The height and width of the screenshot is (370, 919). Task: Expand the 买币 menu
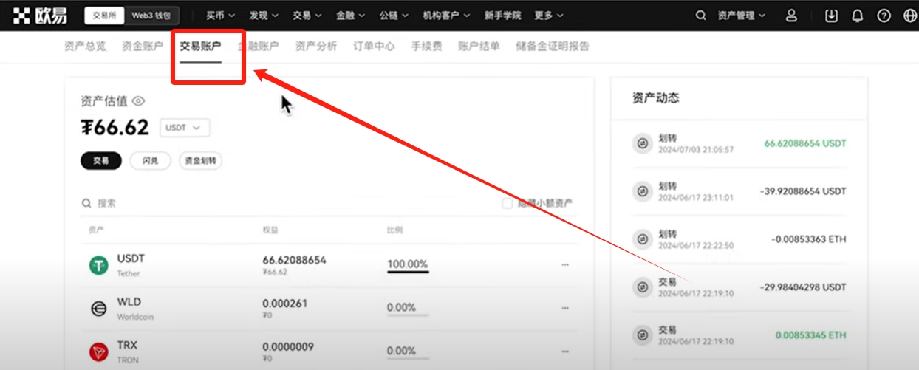coord(220,16)
